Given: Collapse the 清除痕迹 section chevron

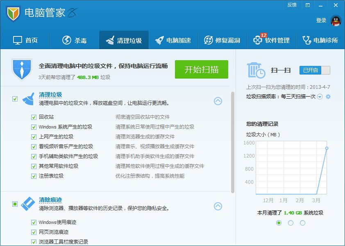Looking at the screenshot, I should 218,207.
